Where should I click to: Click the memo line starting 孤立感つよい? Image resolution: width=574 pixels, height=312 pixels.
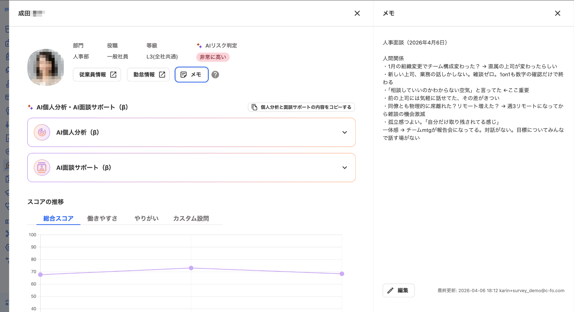click(442, 122)
